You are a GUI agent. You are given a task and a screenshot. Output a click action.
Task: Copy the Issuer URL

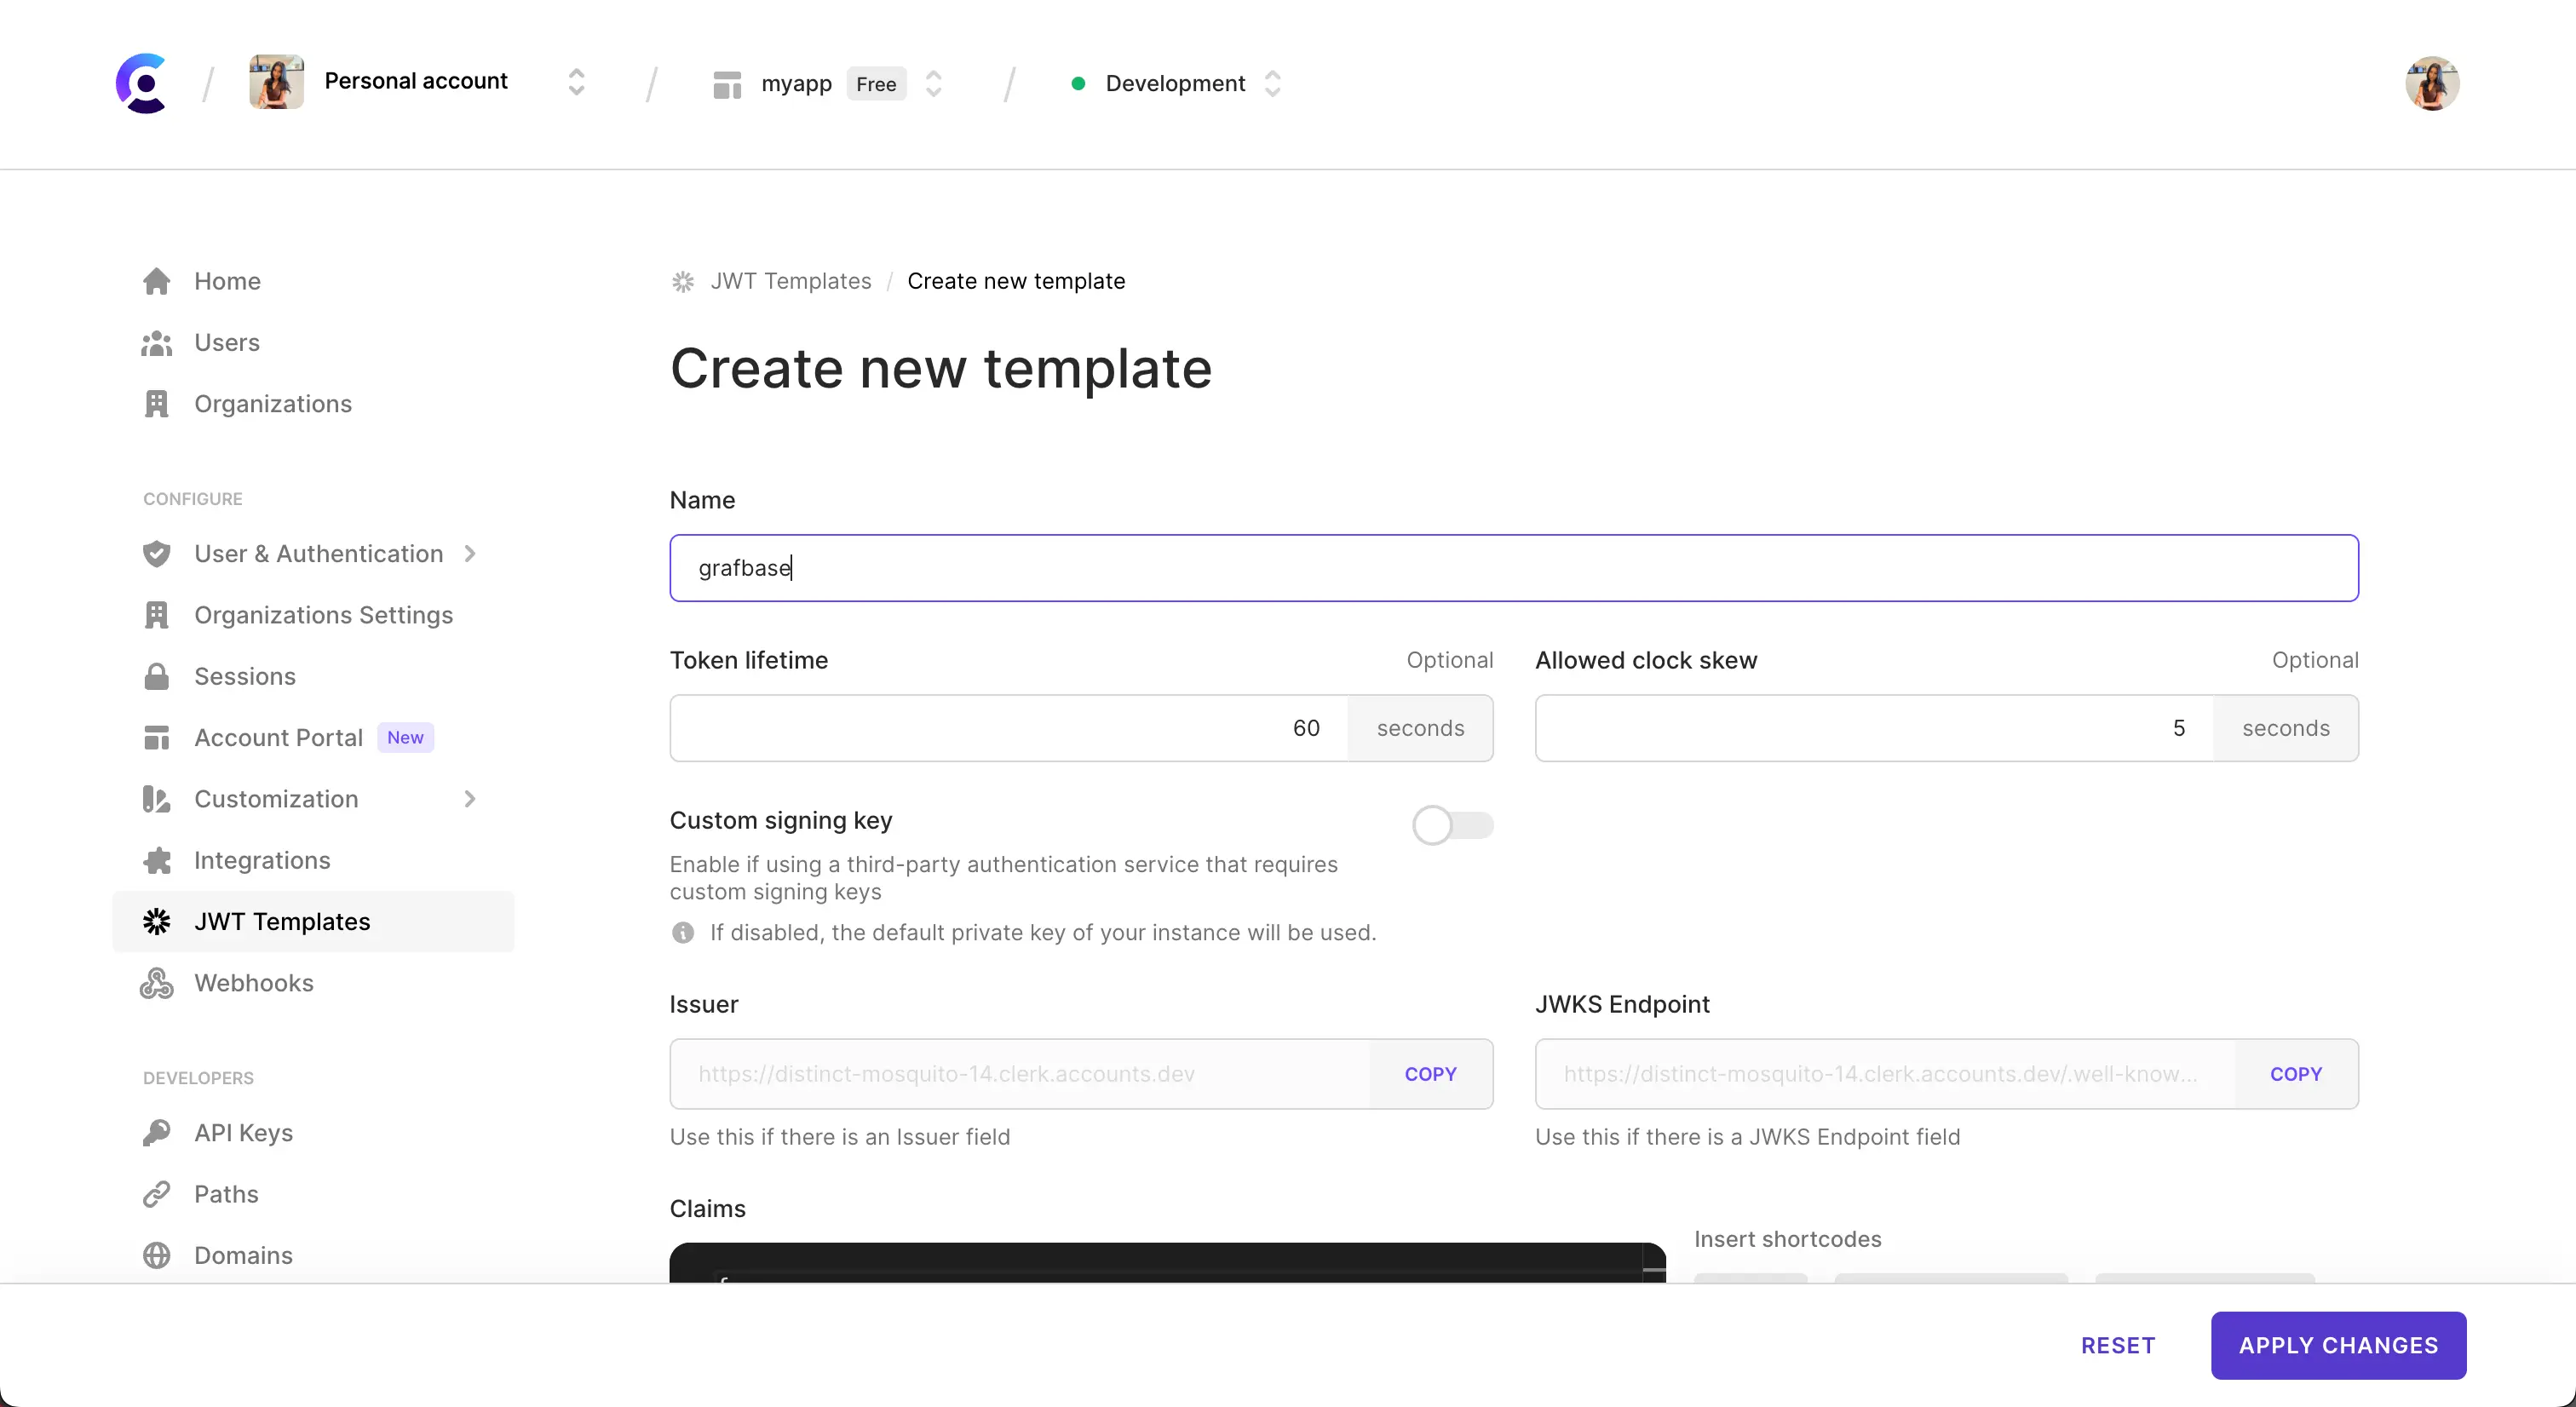(x=1431, y=1074)
